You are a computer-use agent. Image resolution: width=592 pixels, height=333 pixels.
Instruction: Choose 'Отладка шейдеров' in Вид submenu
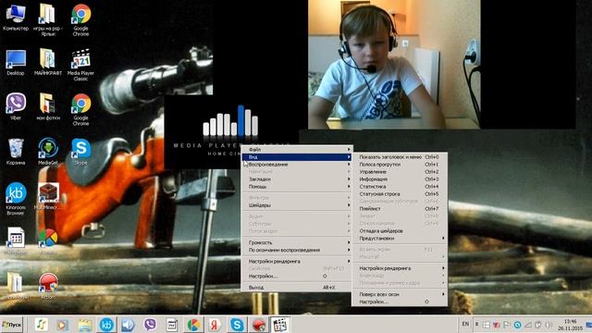400,230
